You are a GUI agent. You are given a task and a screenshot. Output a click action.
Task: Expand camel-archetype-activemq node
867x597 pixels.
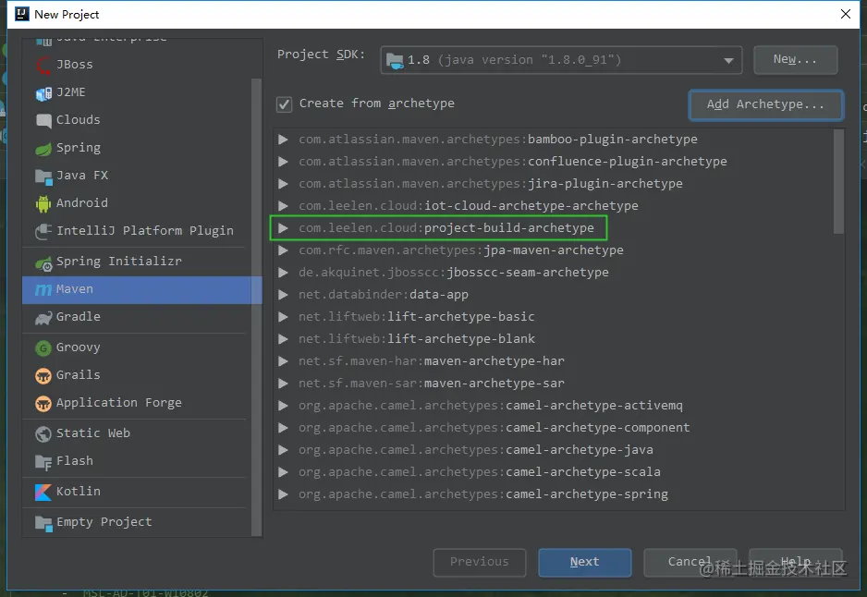click(283, 406)
